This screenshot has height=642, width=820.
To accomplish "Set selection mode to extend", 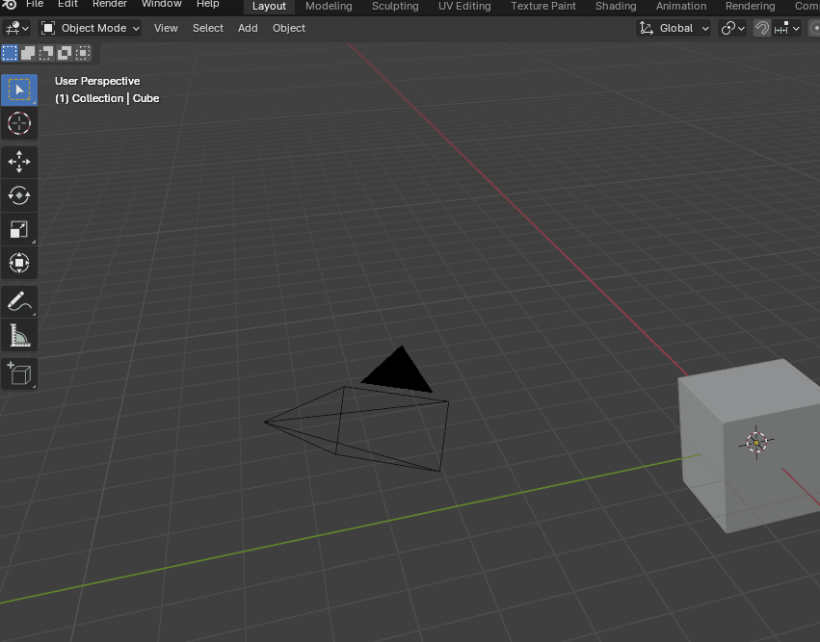I will 28,53.
